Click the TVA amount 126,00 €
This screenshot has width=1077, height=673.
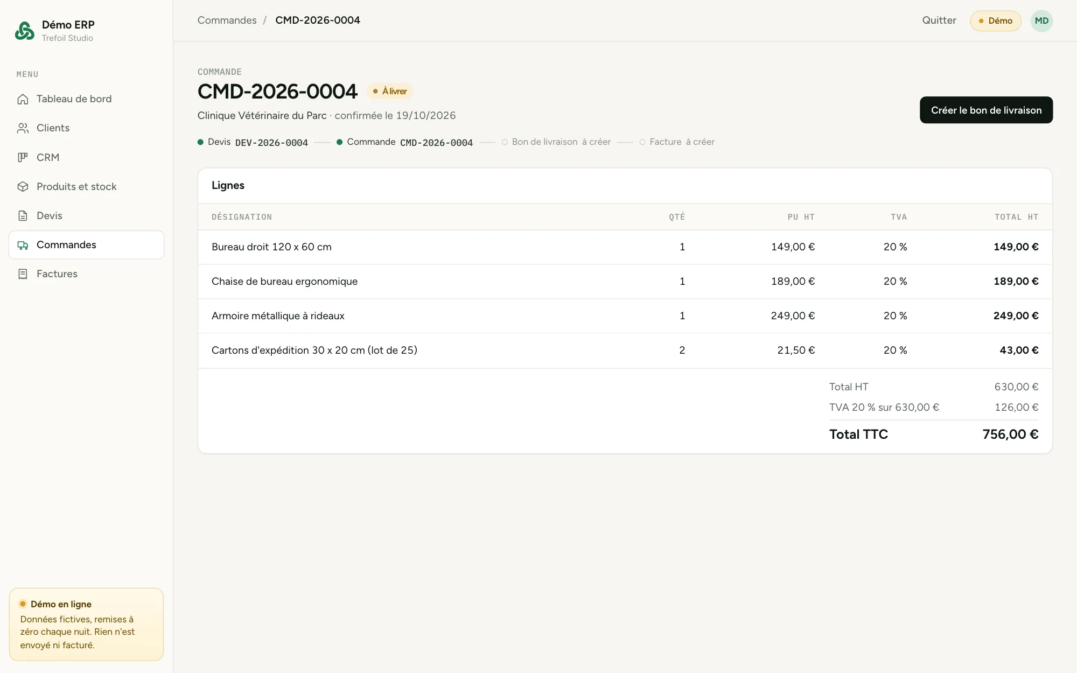(x=1016, y=408)
